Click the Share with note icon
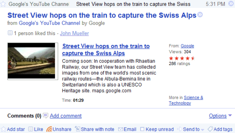235x133 pixels. pyautogui.click(x=77, y=129)
